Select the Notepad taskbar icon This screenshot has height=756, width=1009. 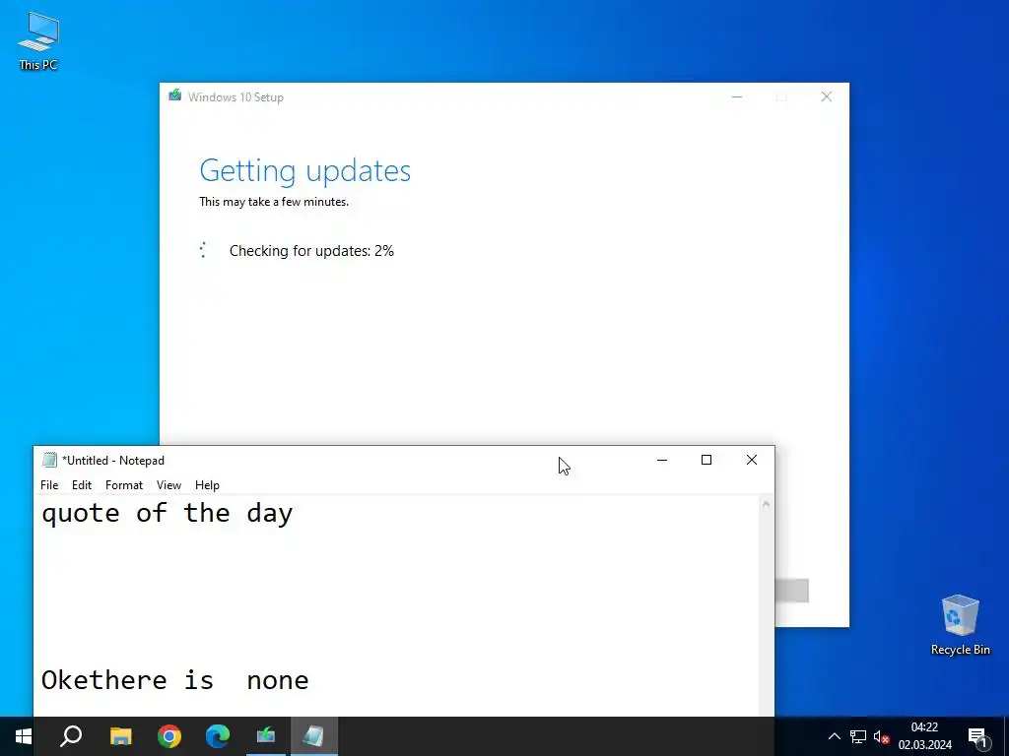(x=314, y=736)
